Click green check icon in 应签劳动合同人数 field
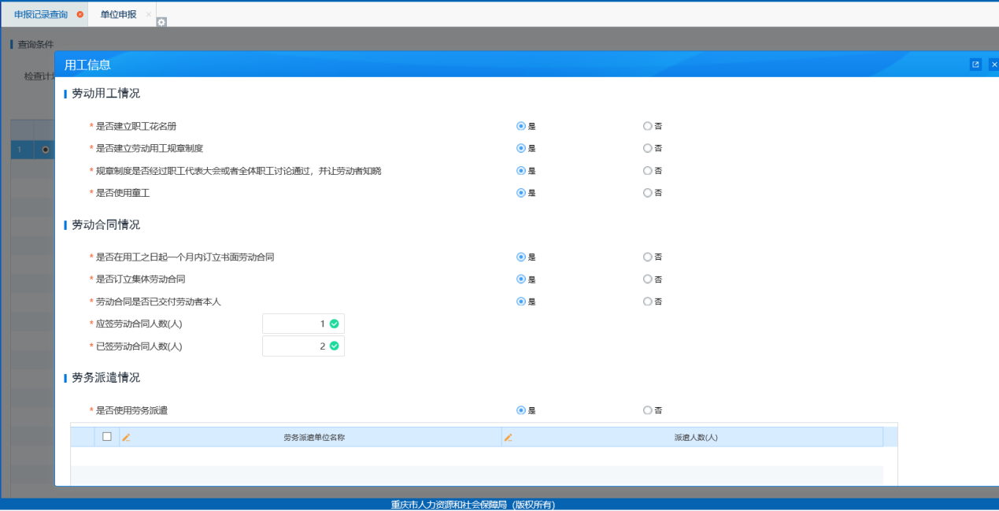This screenshot has height=511, width=999. (334, 324)
